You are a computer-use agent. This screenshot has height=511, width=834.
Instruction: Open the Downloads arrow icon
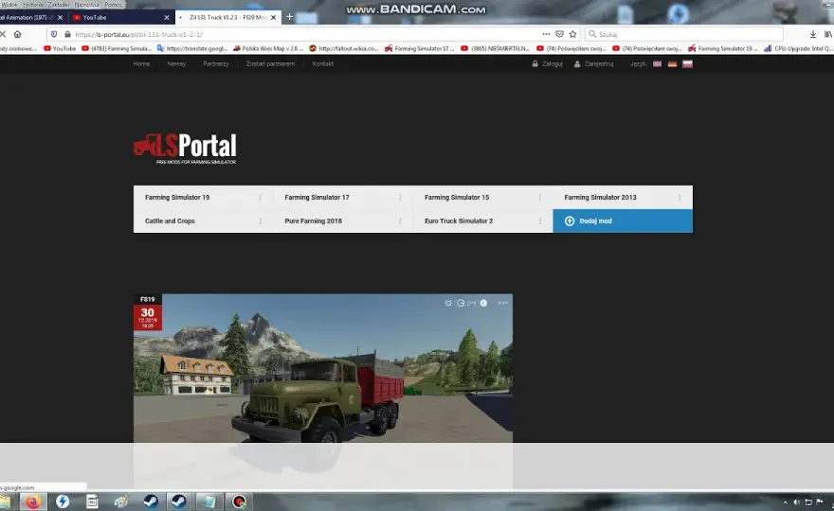tap(813, 34)
